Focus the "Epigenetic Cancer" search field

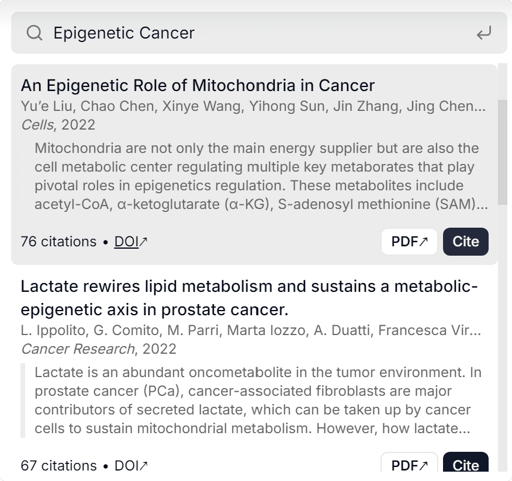pyautogui.click(x=257, y=33)
